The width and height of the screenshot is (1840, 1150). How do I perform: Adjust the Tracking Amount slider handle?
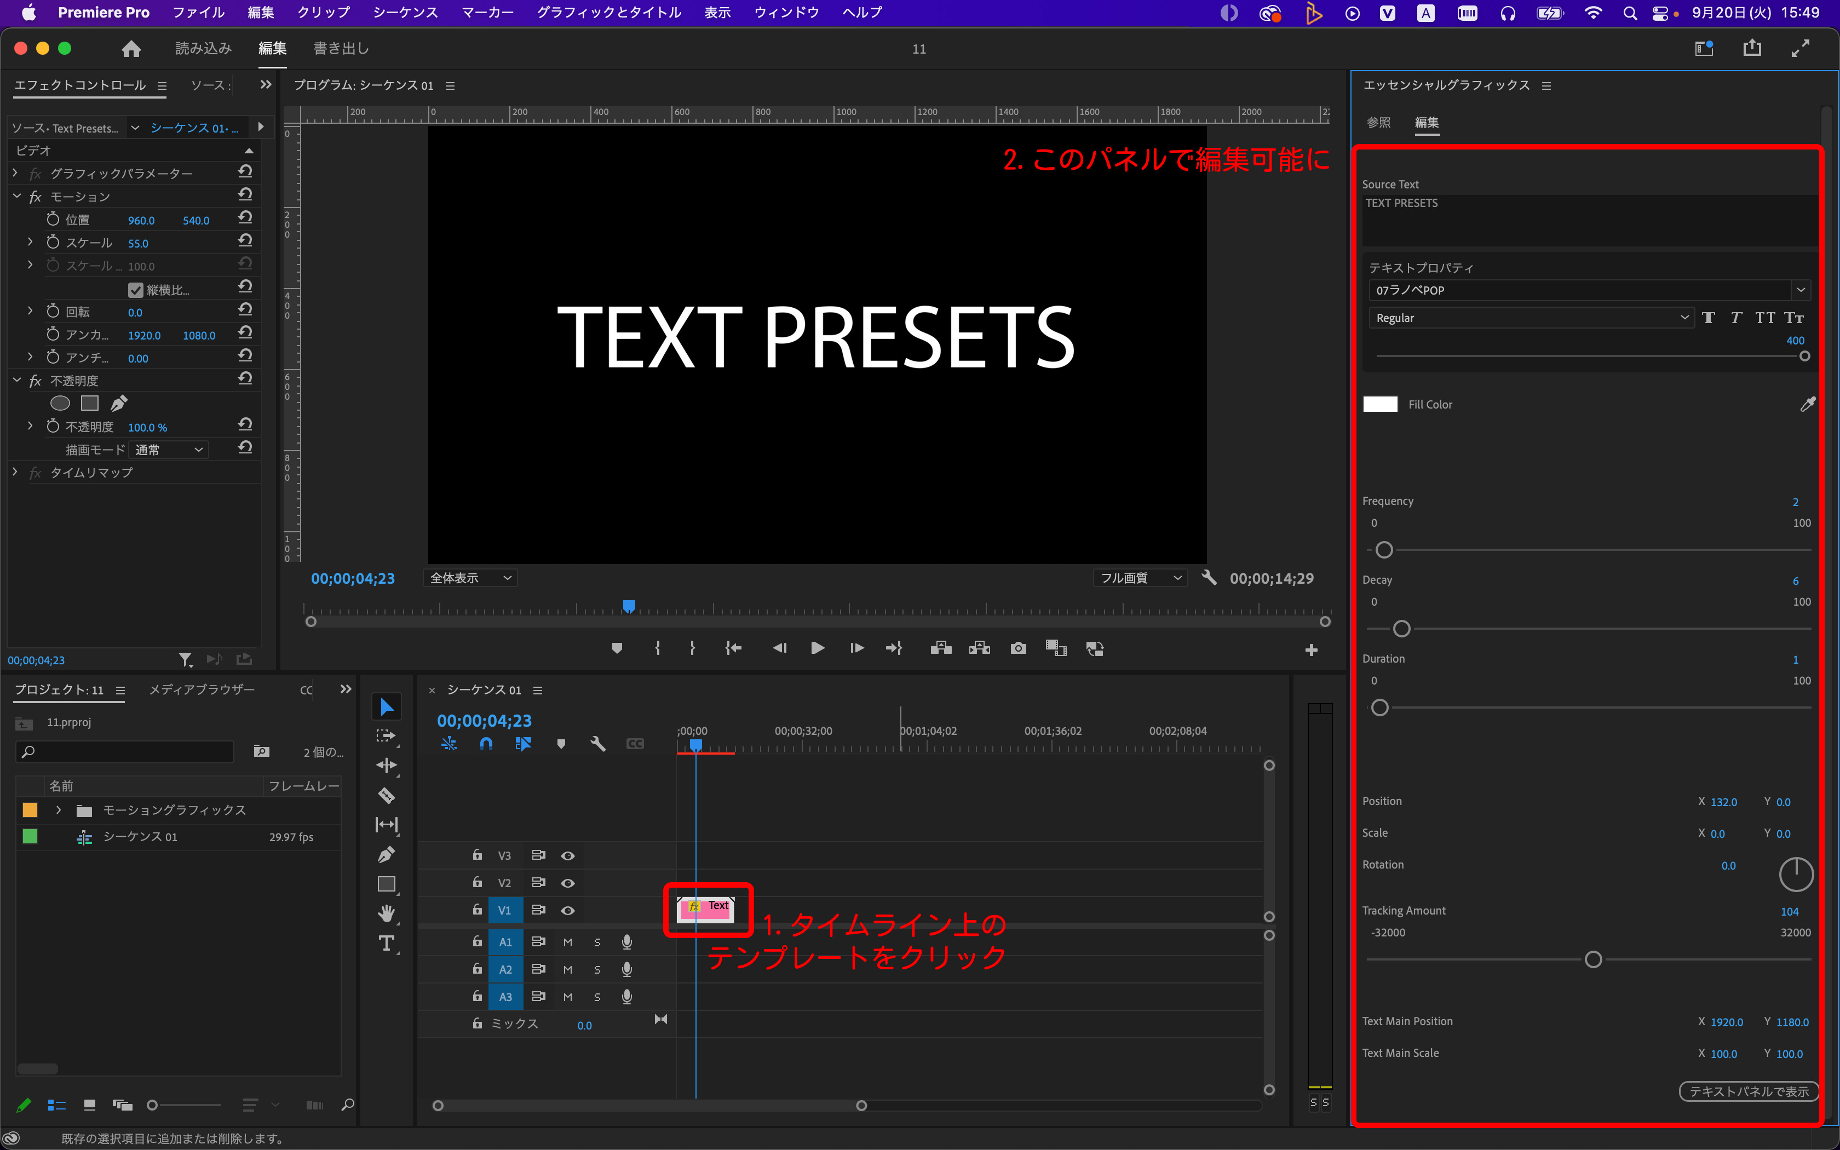pyautogui.click(x=1593, y=959)
